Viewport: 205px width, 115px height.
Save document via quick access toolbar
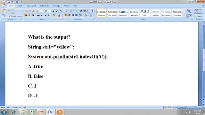(x=9, y=2)
